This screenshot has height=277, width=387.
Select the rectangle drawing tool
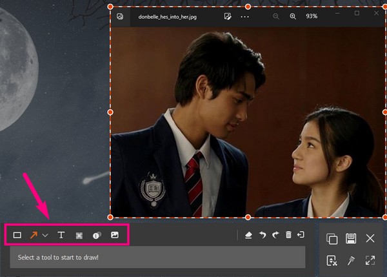click(x=17, y=235)
